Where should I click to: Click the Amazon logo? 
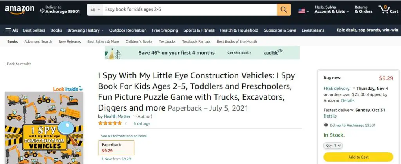point(19,10)
